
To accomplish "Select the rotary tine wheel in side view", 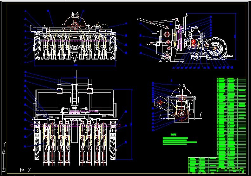I will coord(167,57).
